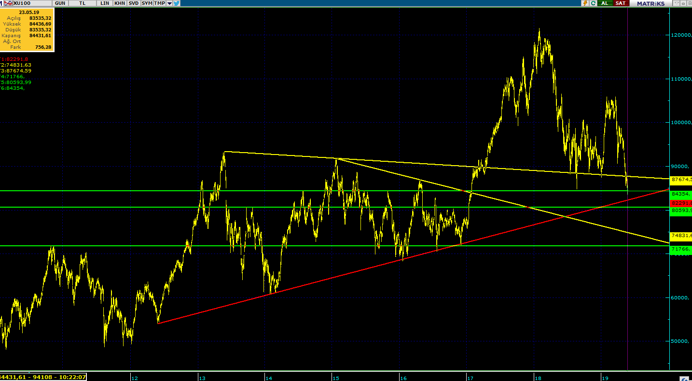Click the orange lightning bolt icon

coord(585,3)
